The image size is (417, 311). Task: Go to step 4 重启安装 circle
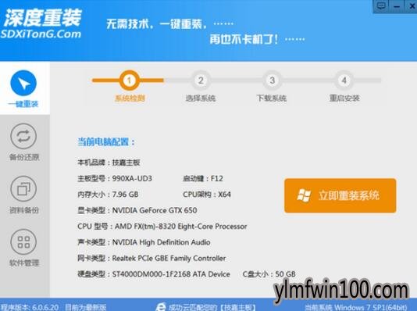344,80
